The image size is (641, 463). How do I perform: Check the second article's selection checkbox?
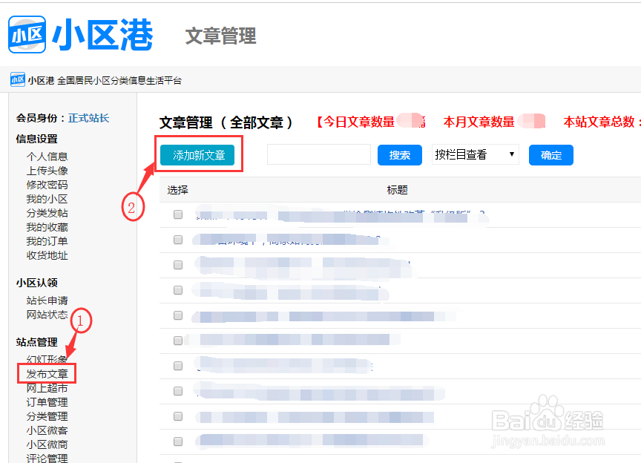point(177,239)
